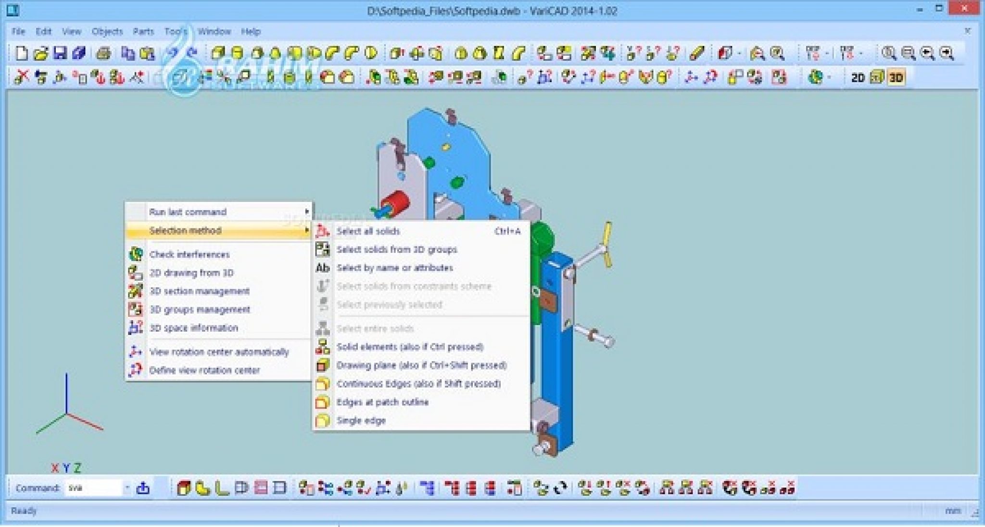The height and width of the screenshot is (527, 985).
Task: Click 3D groups management entry
Action: click(x=200, y=310)
